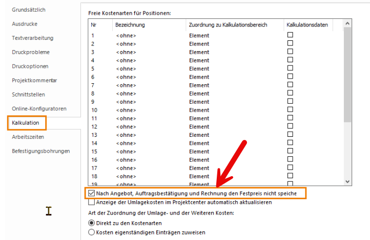The height and width of the screenshot is (240, 370).
Task: Uncheck the Festpreis nicht speichern option
Action: click(92, 194)
